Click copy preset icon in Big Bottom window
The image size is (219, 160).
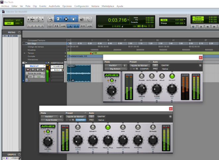(137, 69)
